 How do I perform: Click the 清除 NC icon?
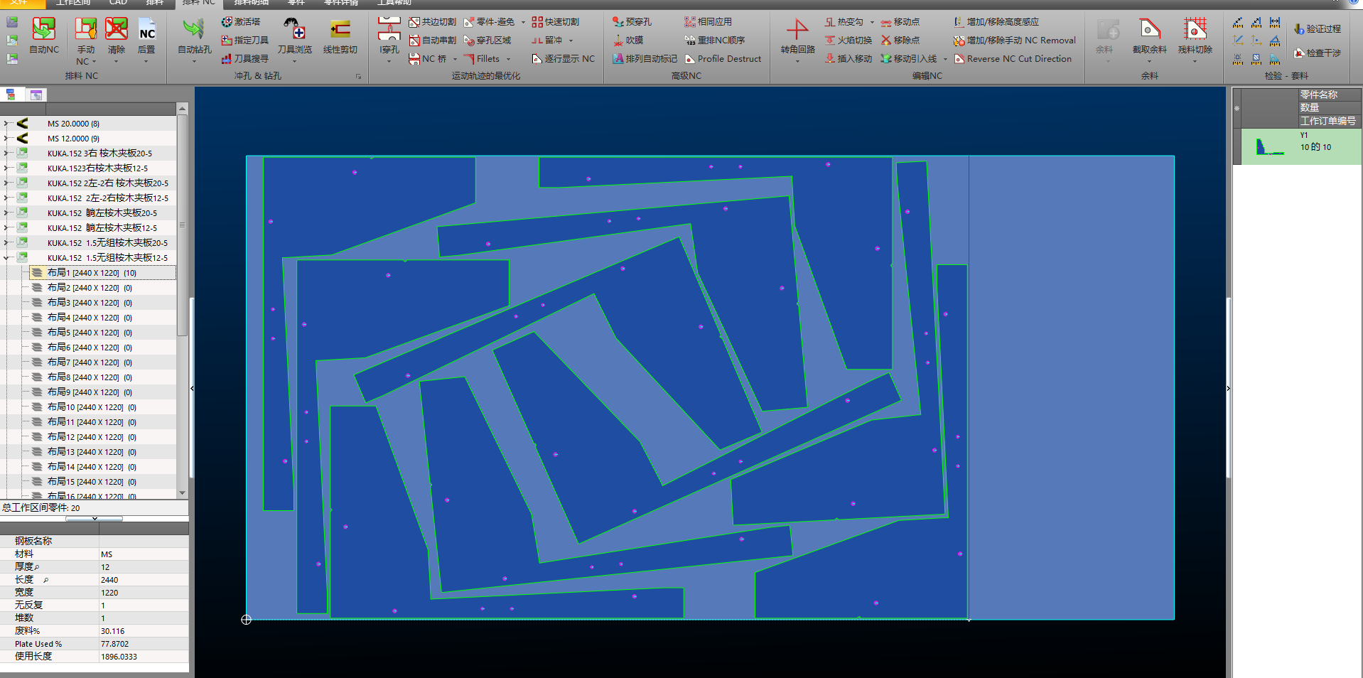pyautogui.click(x=117, y=36)
